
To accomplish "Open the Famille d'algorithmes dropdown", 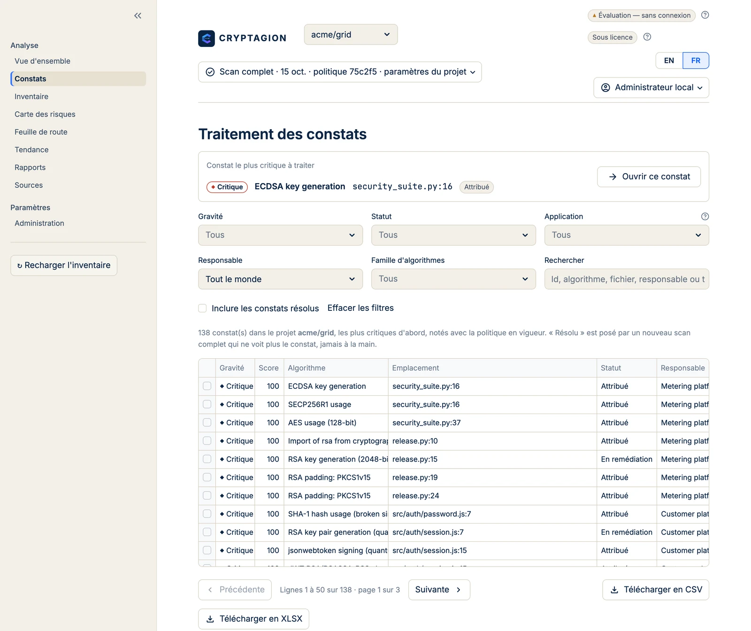I will coord(453,279).
